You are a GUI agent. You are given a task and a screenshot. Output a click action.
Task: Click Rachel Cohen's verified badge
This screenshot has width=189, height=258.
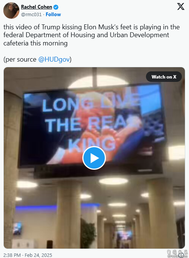click(x=56, y=7)
